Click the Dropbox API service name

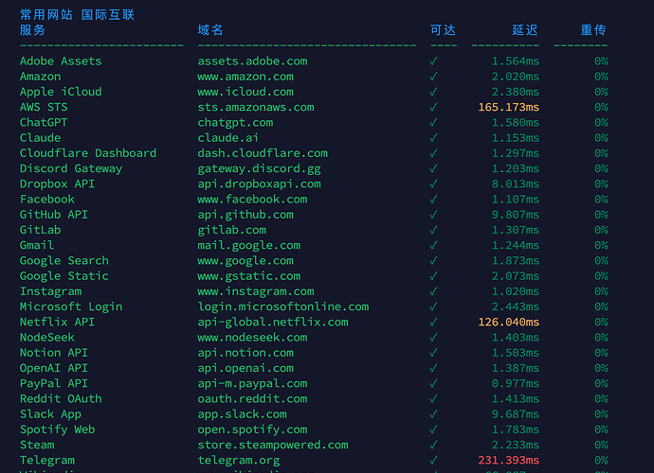[x=57, y=184]
